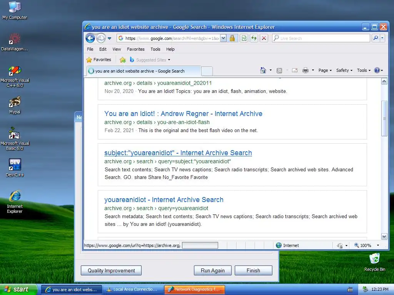The width and height of the screenshot is (394, 295).
Task: Click the Print icon
Action: (x=305, y=71)
